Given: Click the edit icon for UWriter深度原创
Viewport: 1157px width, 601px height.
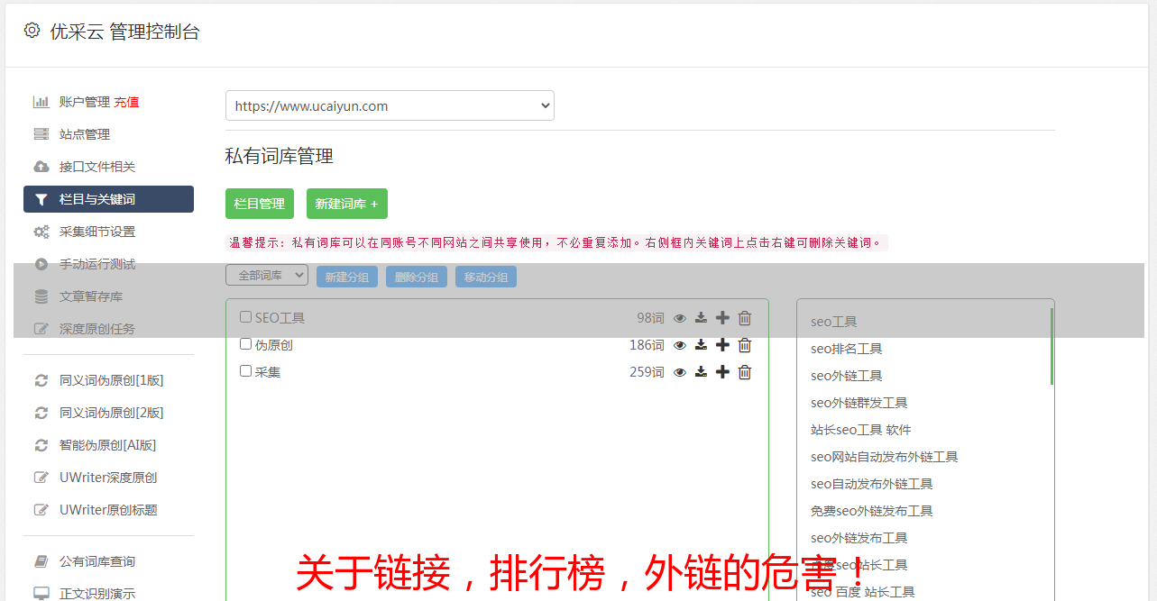Looking at the screenshot, I should point(41,478).
